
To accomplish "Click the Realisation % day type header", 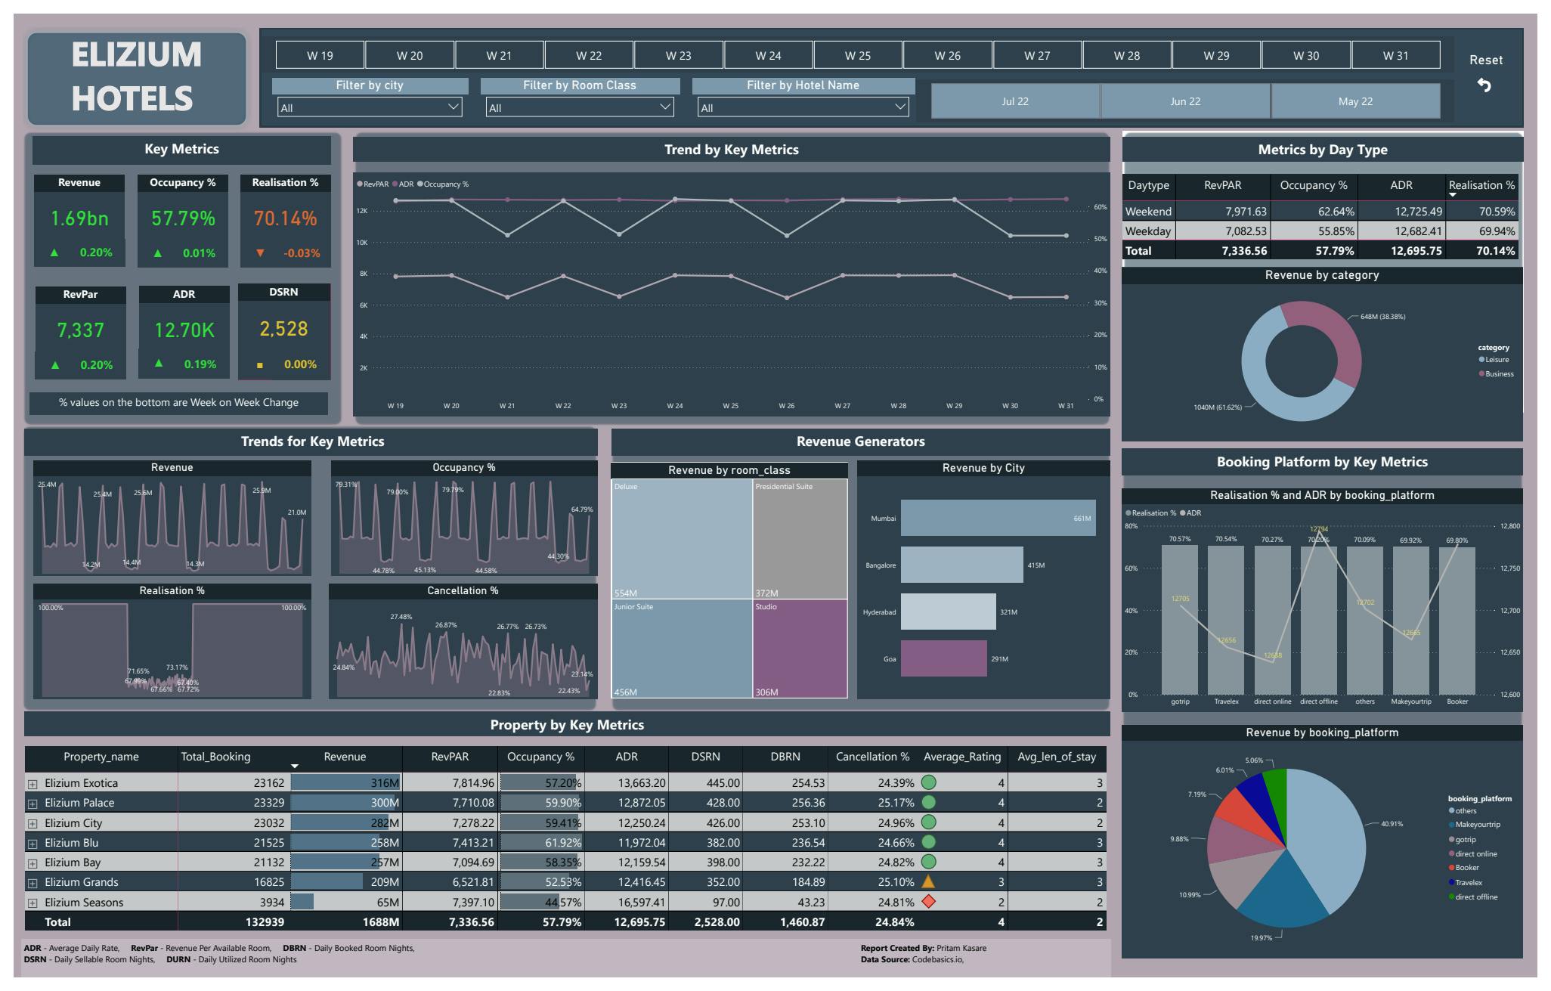I will click(x=1481, y=185).
